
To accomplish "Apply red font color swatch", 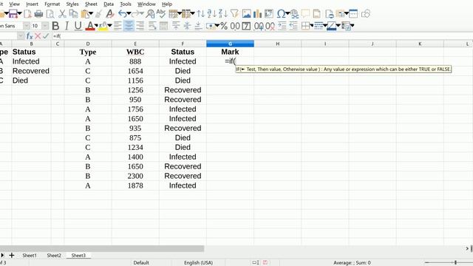I will pyautogui.click(x=90, y=27).
